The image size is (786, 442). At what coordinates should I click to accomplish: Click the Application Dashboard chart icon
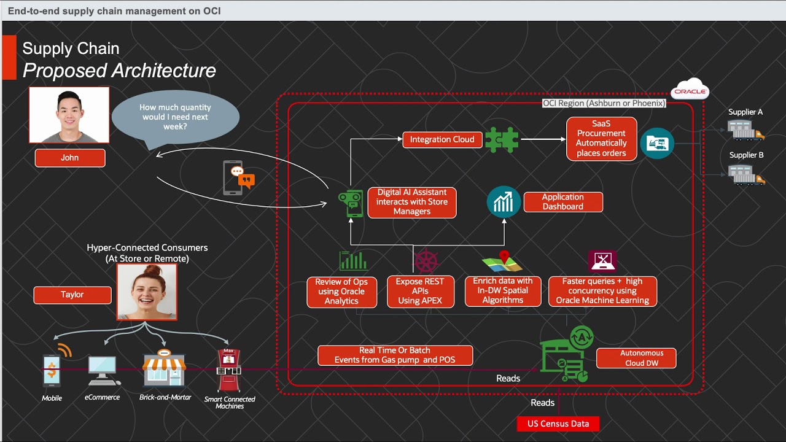click(x=504, y=201)
